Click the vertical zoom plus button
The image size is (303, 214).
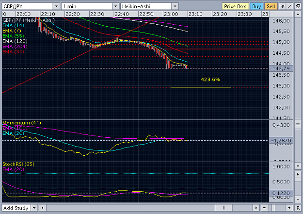point(298,174)
